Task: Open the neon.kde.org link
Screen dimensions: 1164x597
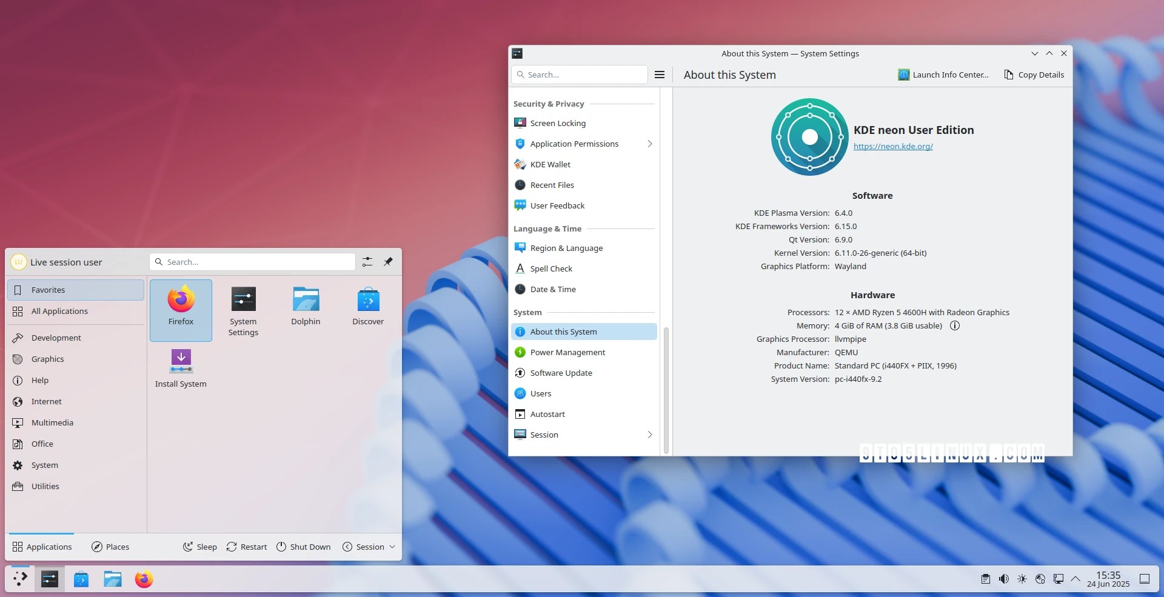Action: [893, 146]
